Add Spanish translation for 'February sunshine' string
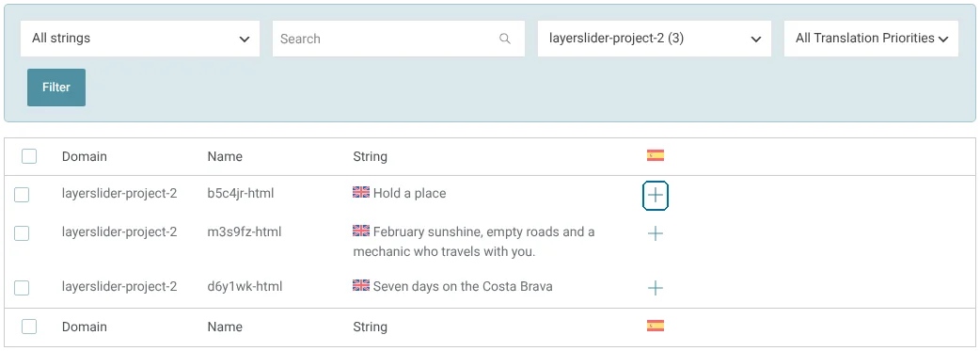The height and width of the screenshot is (351, 980). (x=655, y=234)
